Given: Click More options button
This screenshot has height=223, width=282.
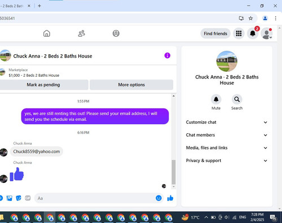Looking at the screenshot, I should click(131, 85).
